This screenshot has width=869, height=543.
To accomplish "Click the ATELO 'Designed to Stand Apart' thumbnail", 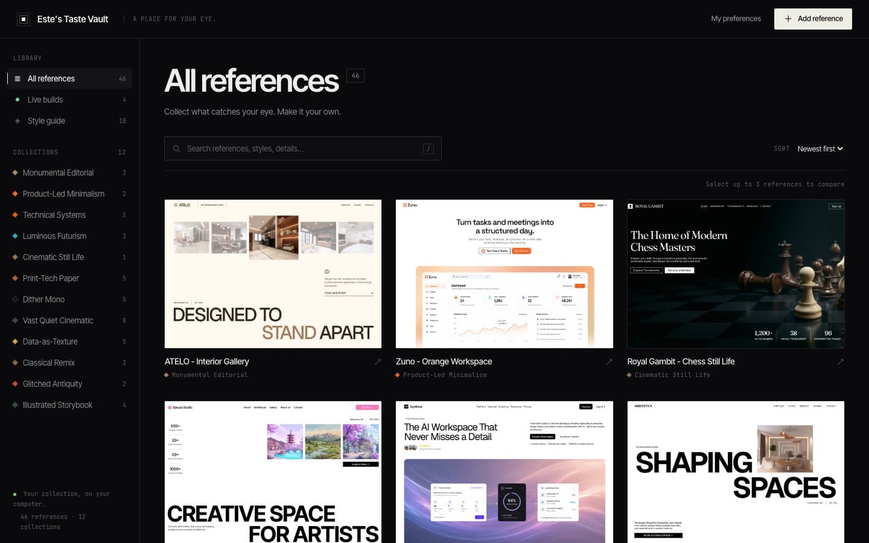I will [x=273, y=274].
